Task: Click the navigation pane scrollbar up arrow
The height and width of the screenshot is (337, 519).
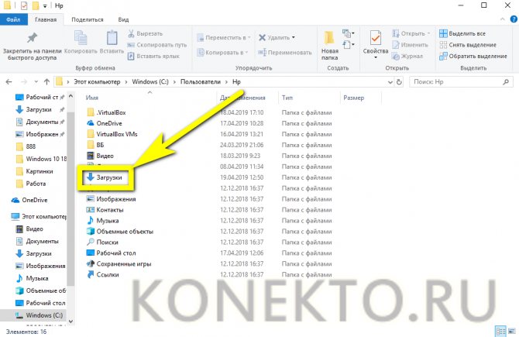Action: tap(70, 96)
